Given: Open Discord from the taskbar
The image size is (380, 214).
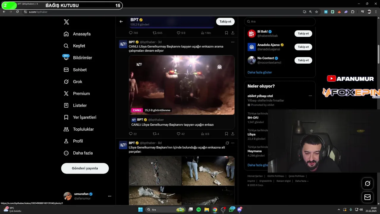Looking at the screenshot, I should pyautogui.click(x=239, y=210).
